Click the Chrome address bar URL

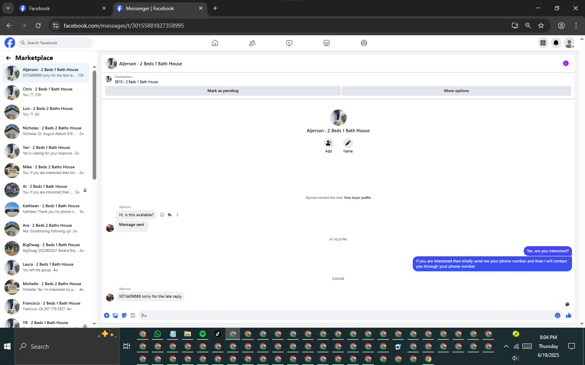pyautogui.click(x=124, y=26)
